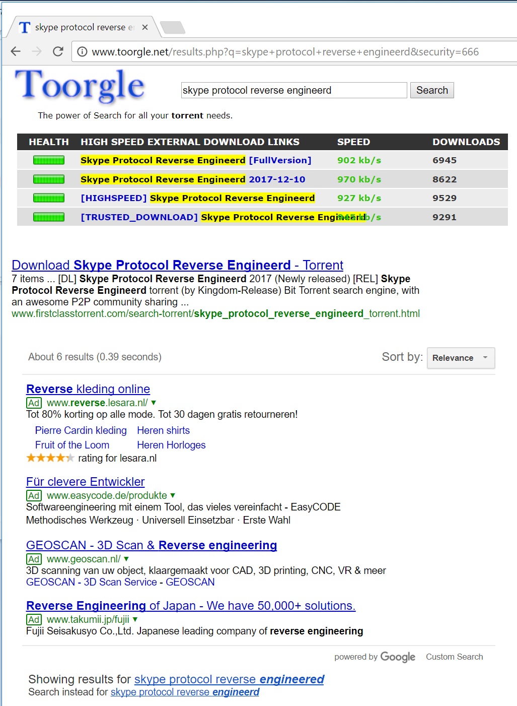Click the health bar of the 2017-12-10 row
The image size is (517, 706).
pos(49,179)
